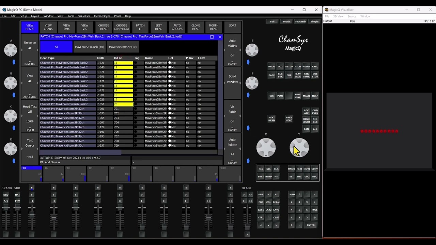The height and width of the screenshot is (245, 436).
Task: Open the PLOT window key
Action: pos(280,96)
